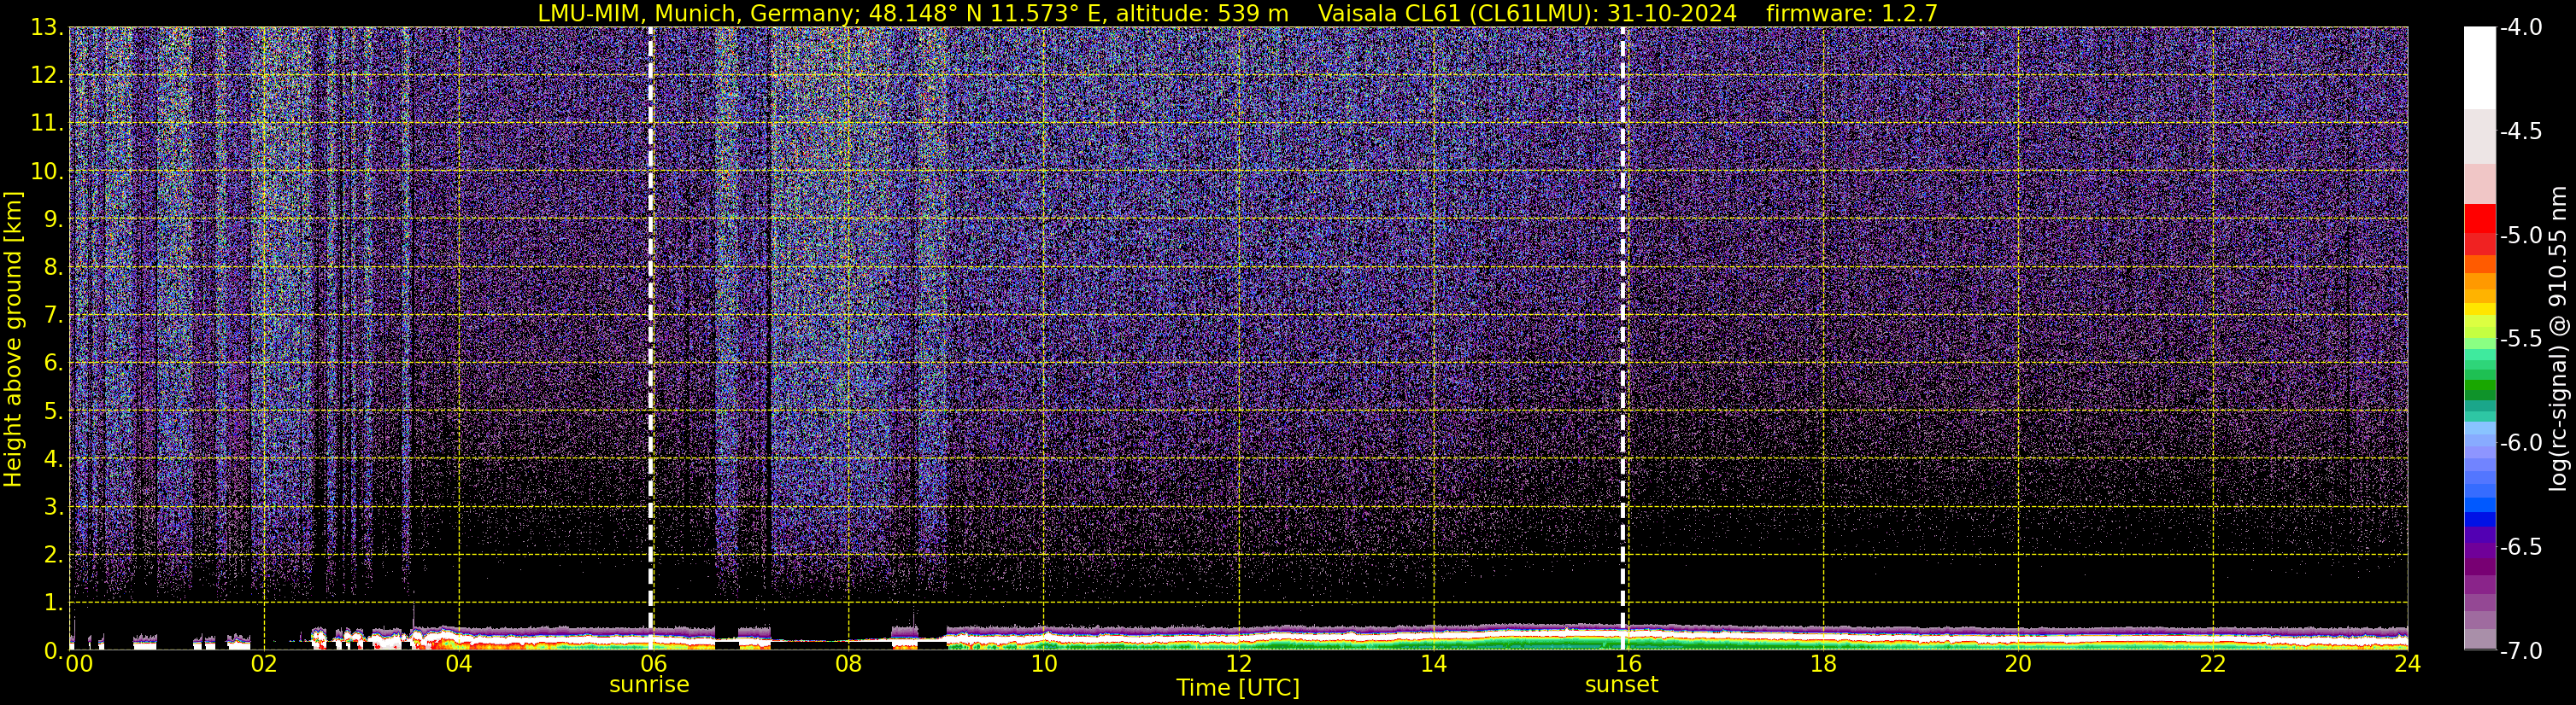Screen dimensions: 2576x705
Task: Click the '-7.0' tick label on the colorbar
Action: tap(2519, 651)
